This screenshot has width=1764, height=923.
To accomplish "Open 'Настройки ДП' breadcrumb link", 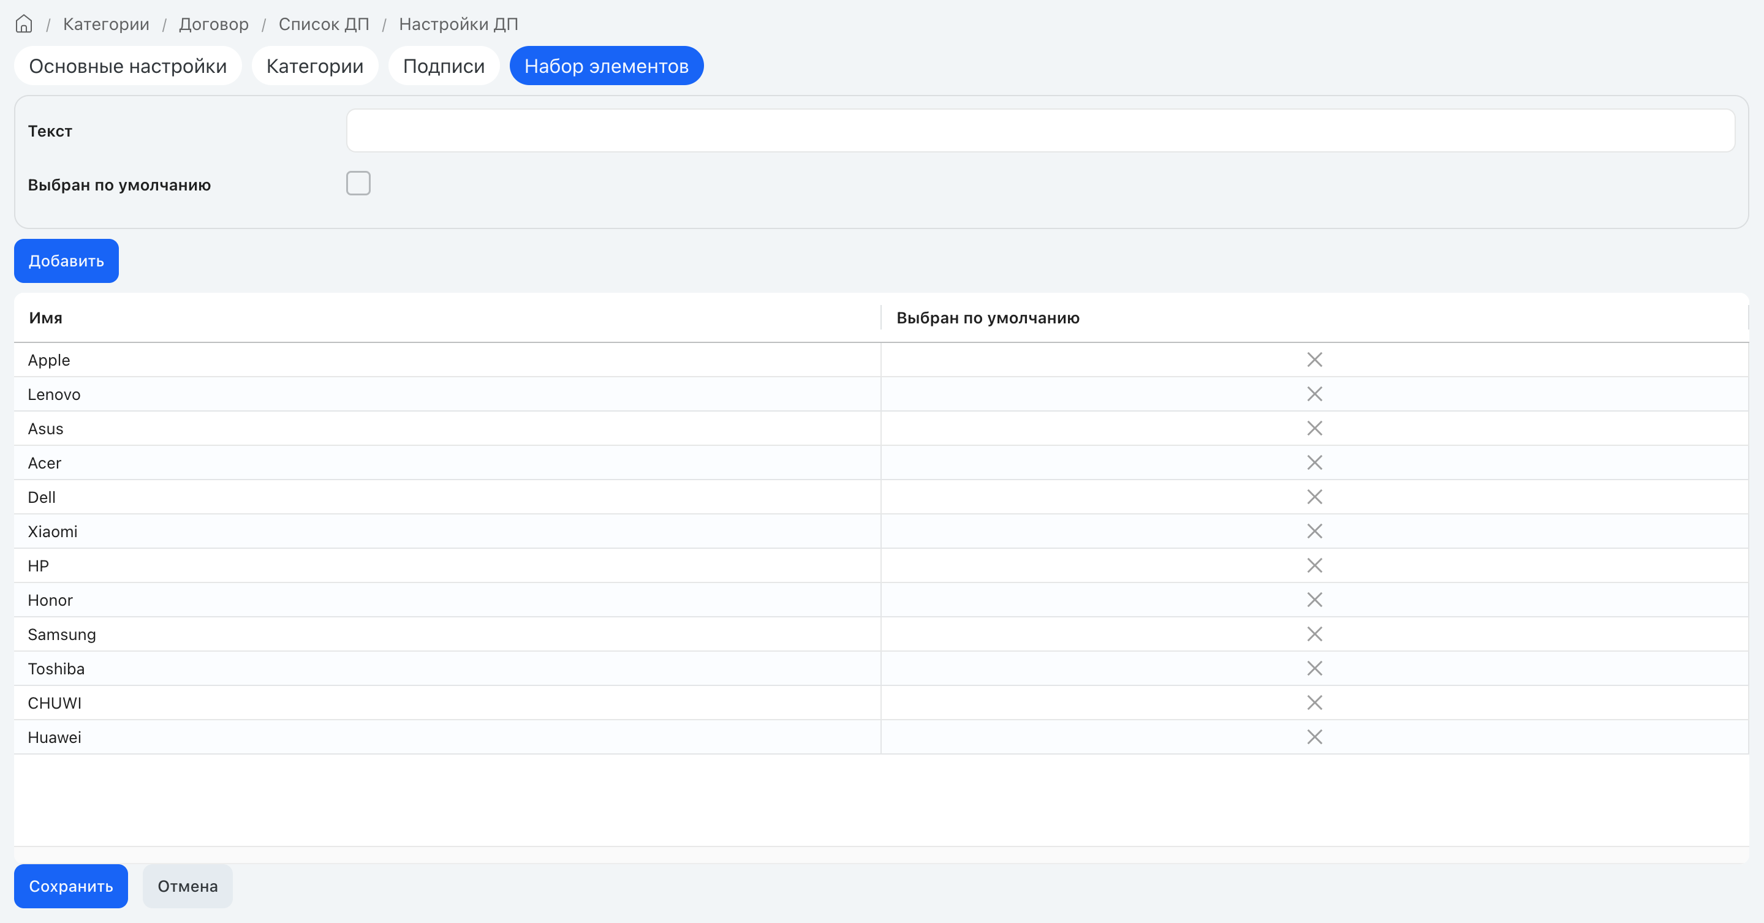I will pos(459,24).
